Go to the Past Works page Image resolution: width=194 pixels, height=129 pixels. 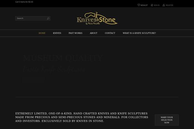[x=75, y=33]
